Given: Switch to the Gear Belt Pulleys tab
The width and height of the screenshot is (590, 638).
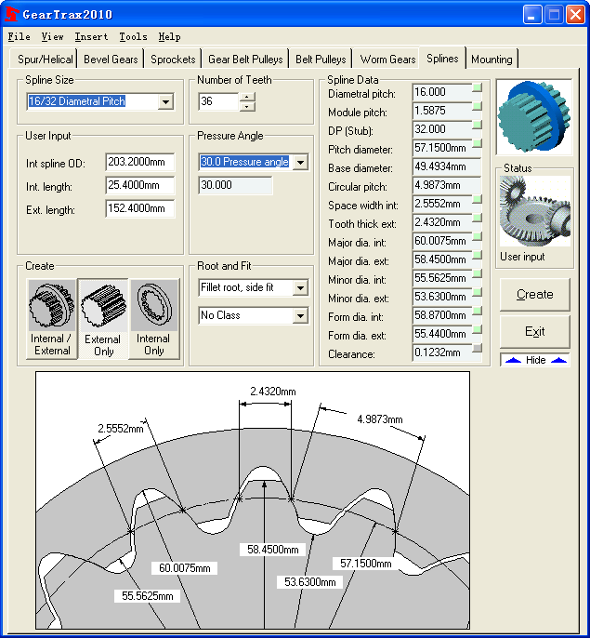Looking at the screenshot, I should click(245, 60).
